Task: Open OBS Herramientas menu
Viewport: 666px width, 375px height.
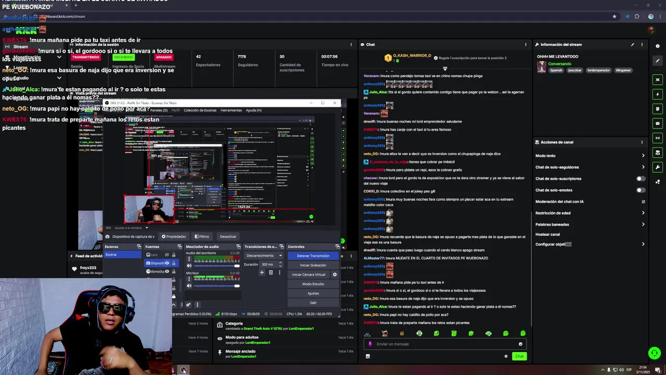Action: (231, 110)
